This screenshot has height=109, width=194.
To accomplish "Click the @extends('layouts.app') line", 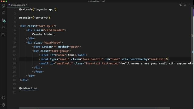I will tap(38, 9).
